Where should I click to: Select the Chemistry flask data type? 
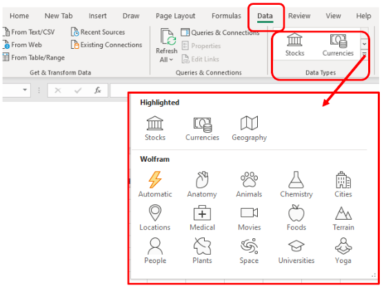click(296, 185)
